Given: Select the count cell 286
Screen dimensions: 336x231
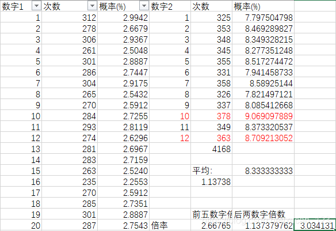Looking at the screenshot, I should pos(70,72).
